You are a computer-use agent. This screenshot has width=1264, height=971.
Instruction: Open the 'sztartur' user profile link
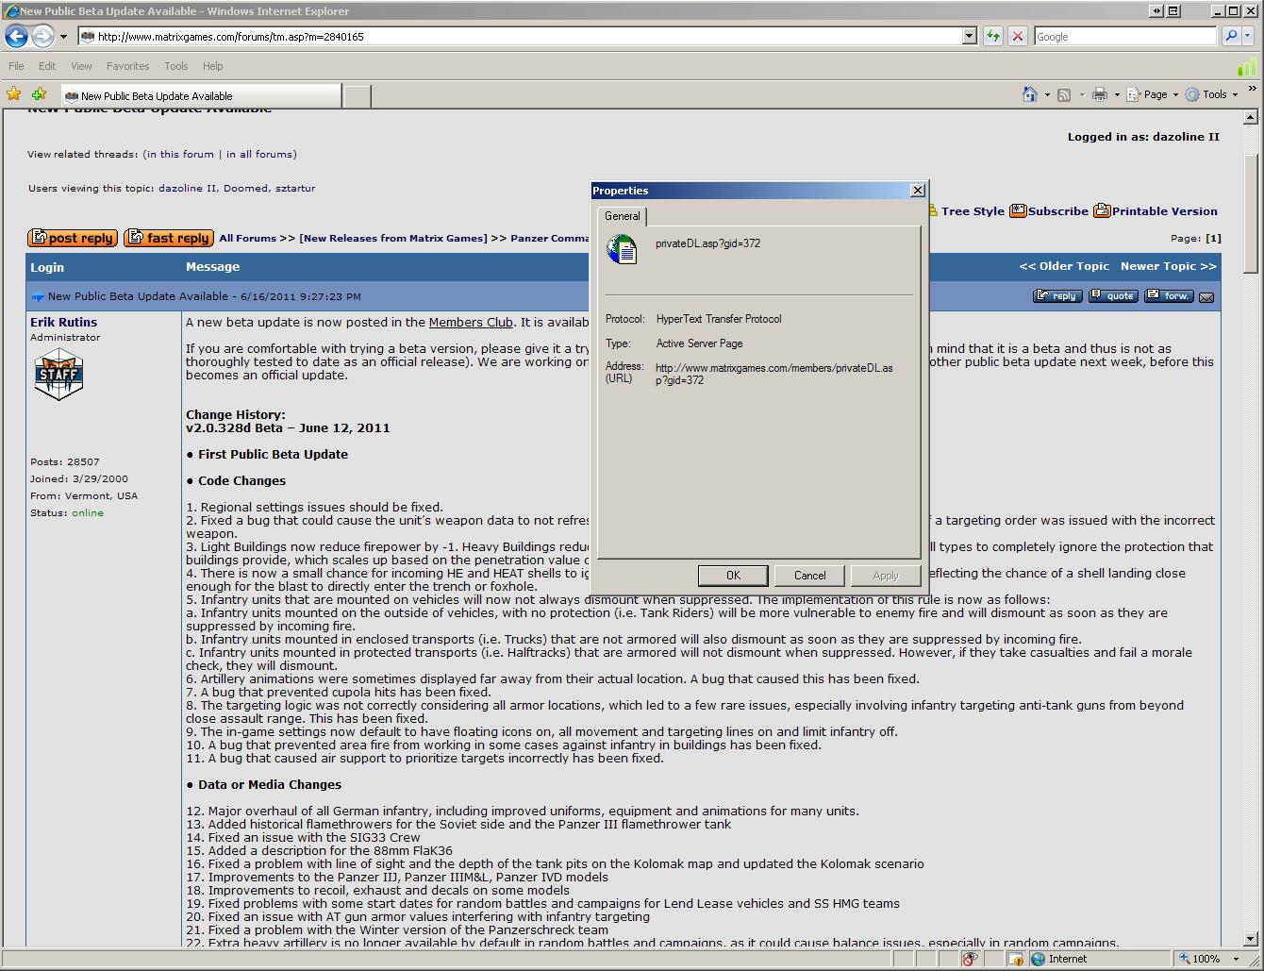click(x=295, y=189)
